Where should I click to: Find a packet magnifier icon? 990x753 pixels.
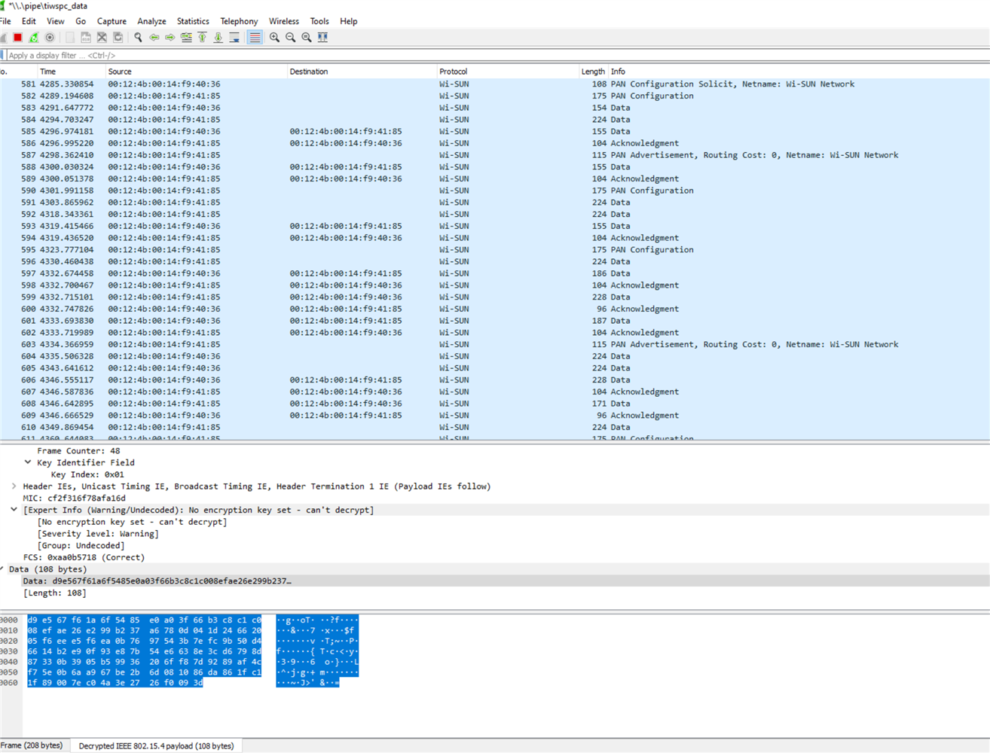[138, 38]
